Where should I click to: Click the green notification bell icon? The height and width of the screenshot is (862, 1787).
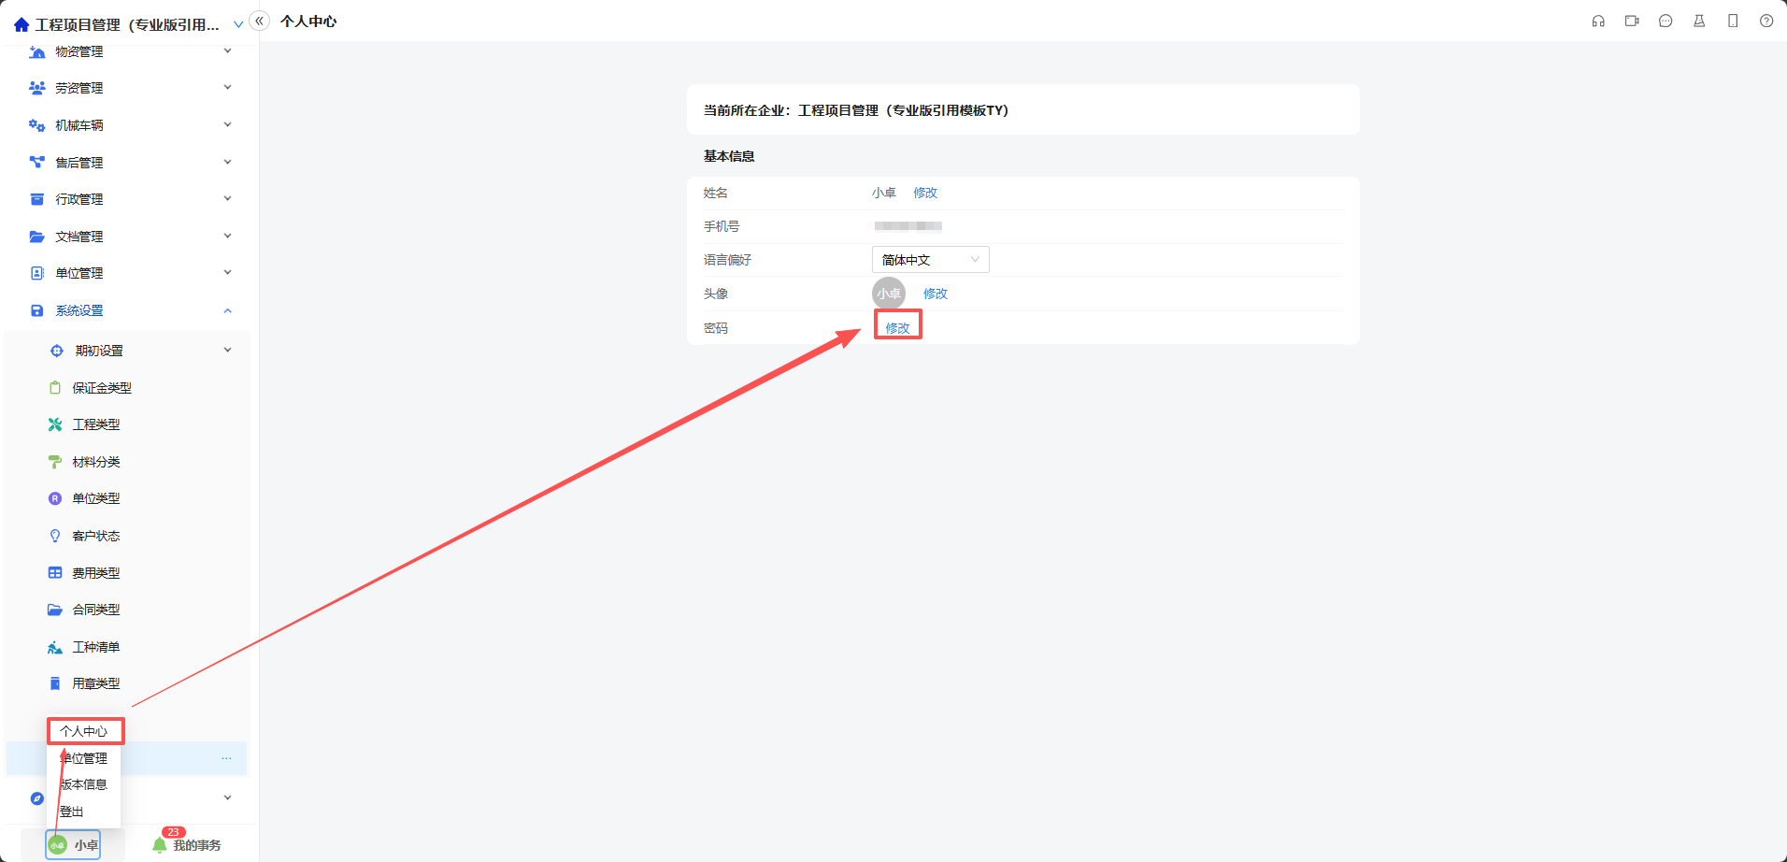coord(160,845)
